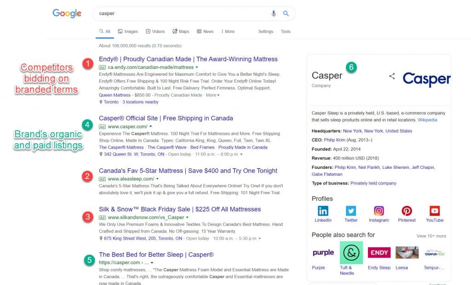The height and width of the screenshot is (285, 471).
Task: Click founder Neil Parikh link
Action: tap(369, 167)
